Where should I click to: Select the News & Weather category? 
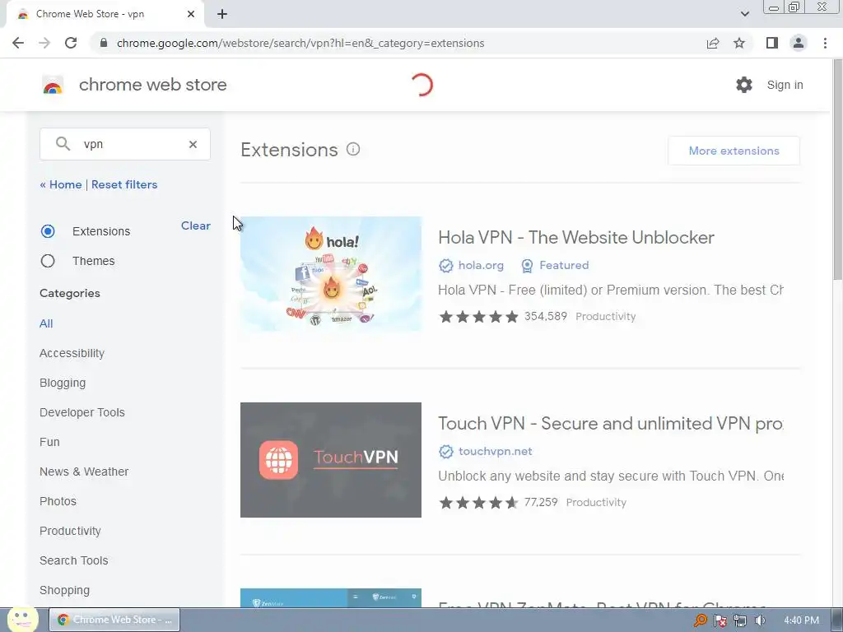(x=84, y=472)
